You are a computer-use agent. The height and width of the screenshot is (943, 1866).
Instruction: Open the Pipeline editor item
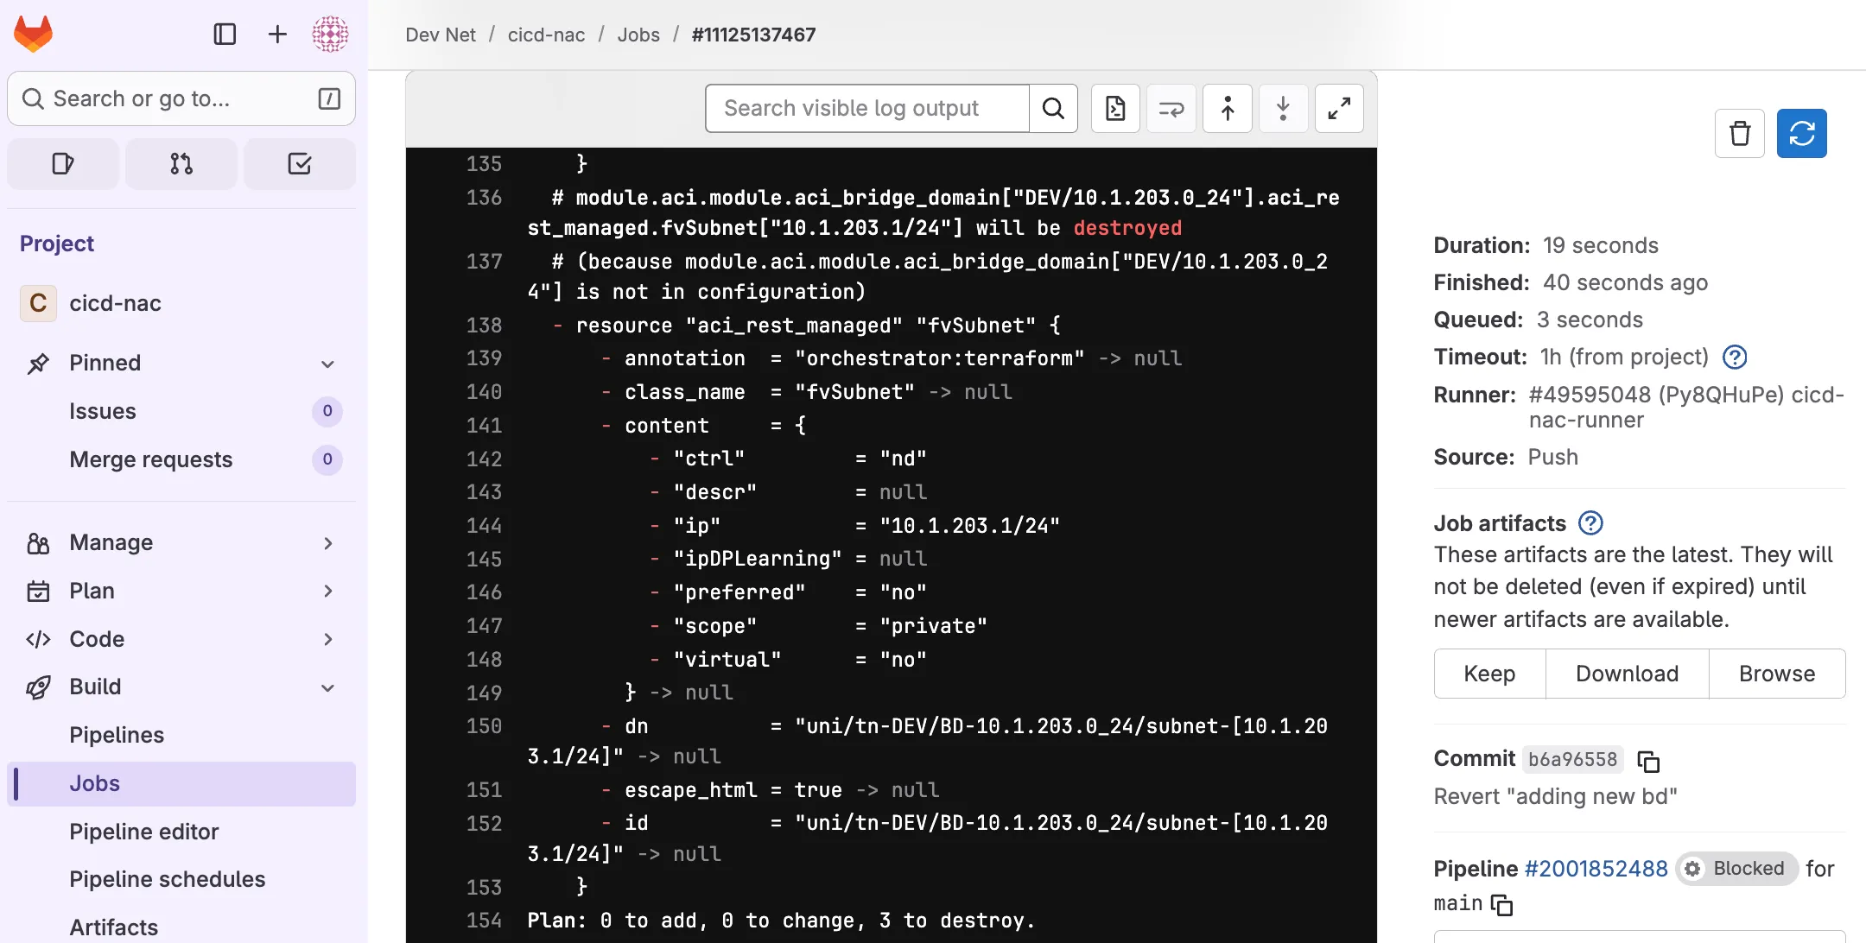tap(144, 832)
